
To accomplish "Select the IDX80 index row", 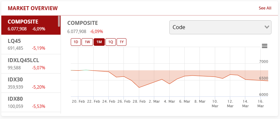I will tap(31, 102).
